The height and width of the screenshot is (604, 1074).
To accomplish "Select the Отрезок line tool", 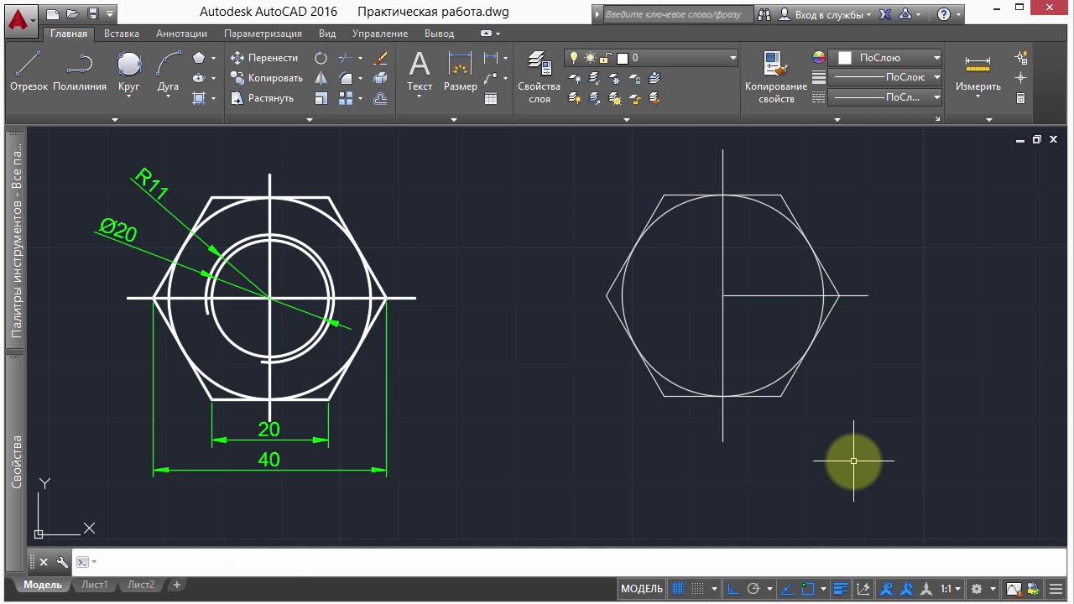I will [x=29, y=72].
